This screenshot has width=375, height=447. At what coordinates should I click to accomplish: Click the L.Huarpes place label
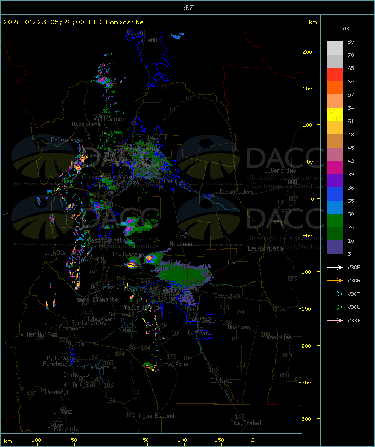tap(236, 327)
